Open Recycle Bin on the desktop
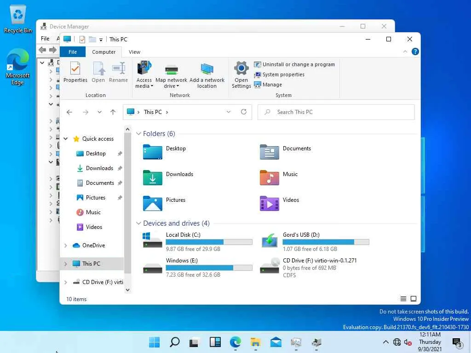The width and height of the screenshot is (471, 353). [18, 19]
